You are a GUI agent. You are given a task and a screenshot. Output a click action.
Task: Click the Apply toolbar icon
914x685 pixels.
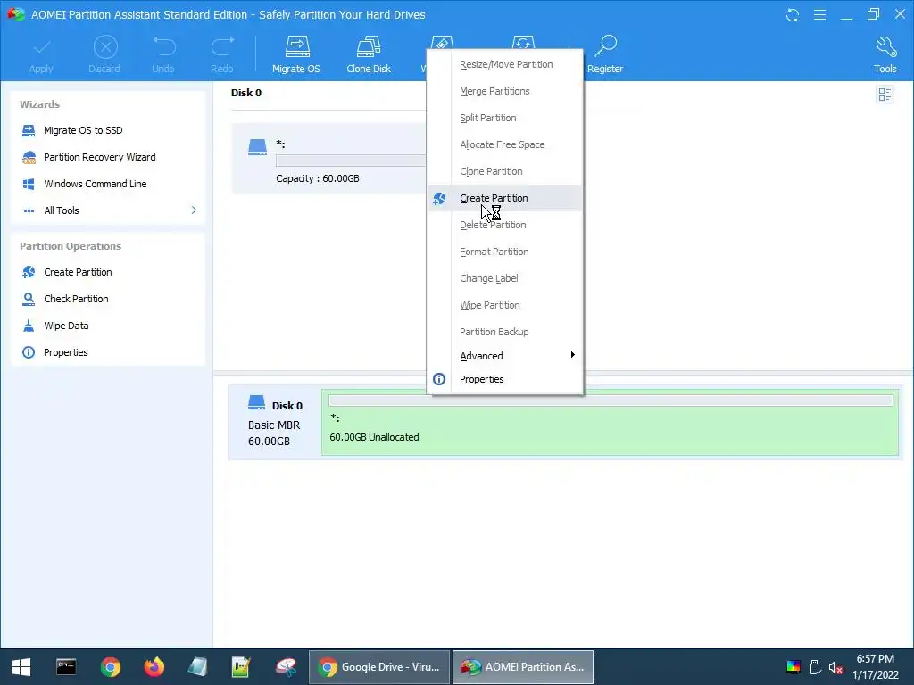pyautogui.click(x=41, y=48)
